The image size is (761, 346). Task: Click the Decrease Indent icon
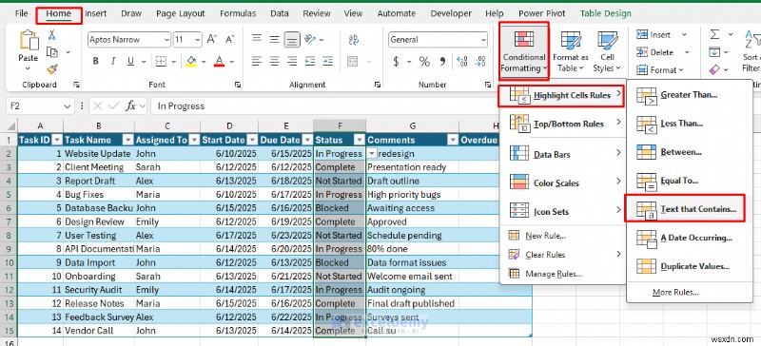click(x=311, y=62)
